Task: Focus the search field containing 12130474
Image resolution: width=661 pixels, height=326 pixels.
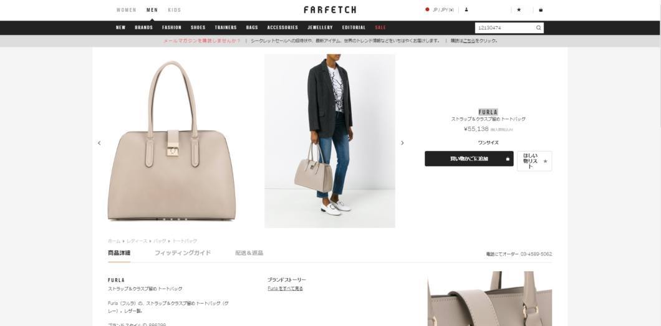Action: pyautogui.click(x=506, y=28)
